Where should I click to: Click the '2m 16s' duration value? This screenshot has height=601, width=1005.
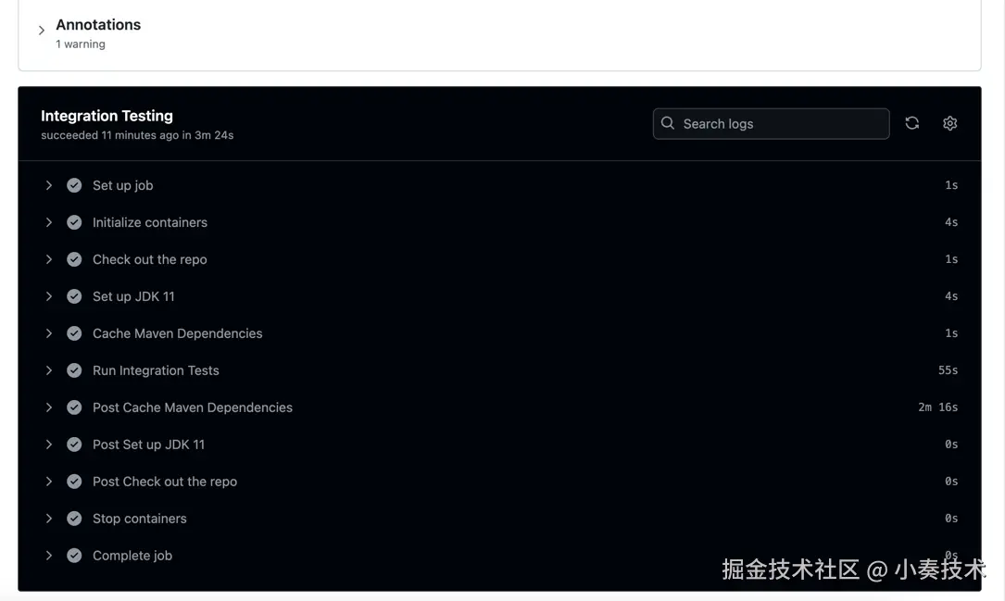[x=937, y=407]
